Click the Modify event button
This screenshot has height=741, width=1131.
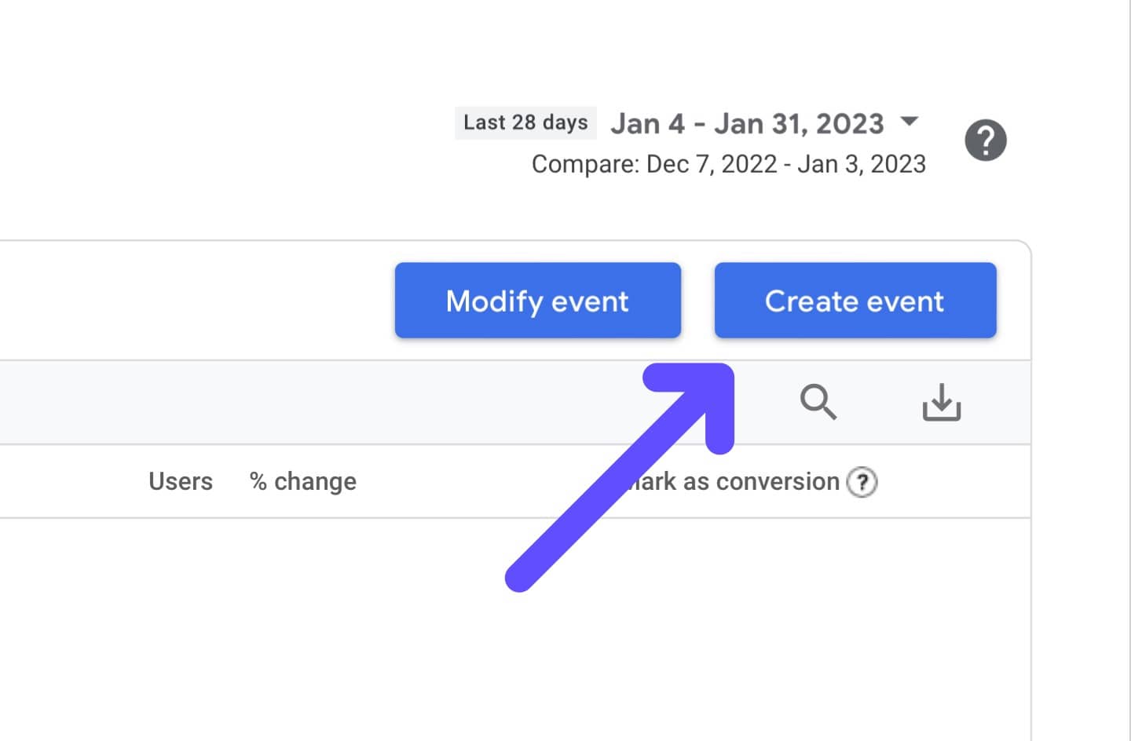[537, 301]
